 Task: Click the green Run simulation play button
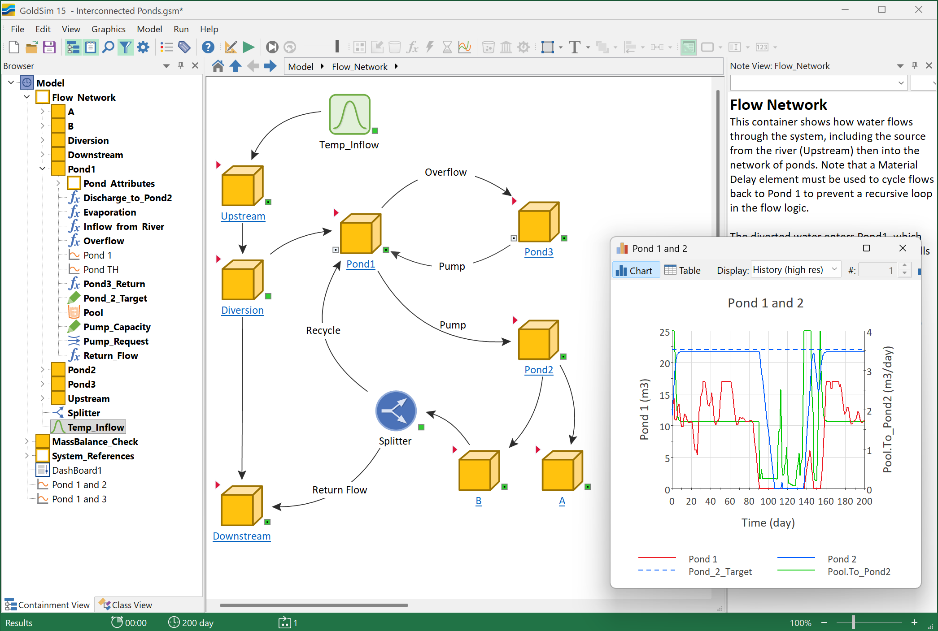(248, 47)
